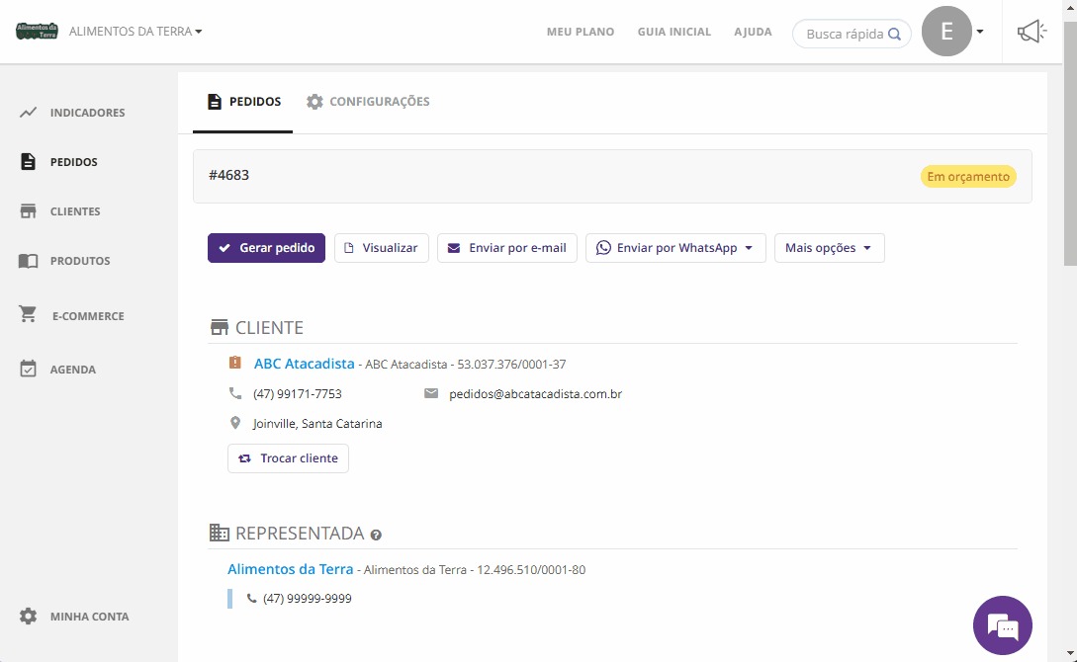Click the Alimentos da Terra logo
This screenshot has height=662, width=1077.
[38, 31]
